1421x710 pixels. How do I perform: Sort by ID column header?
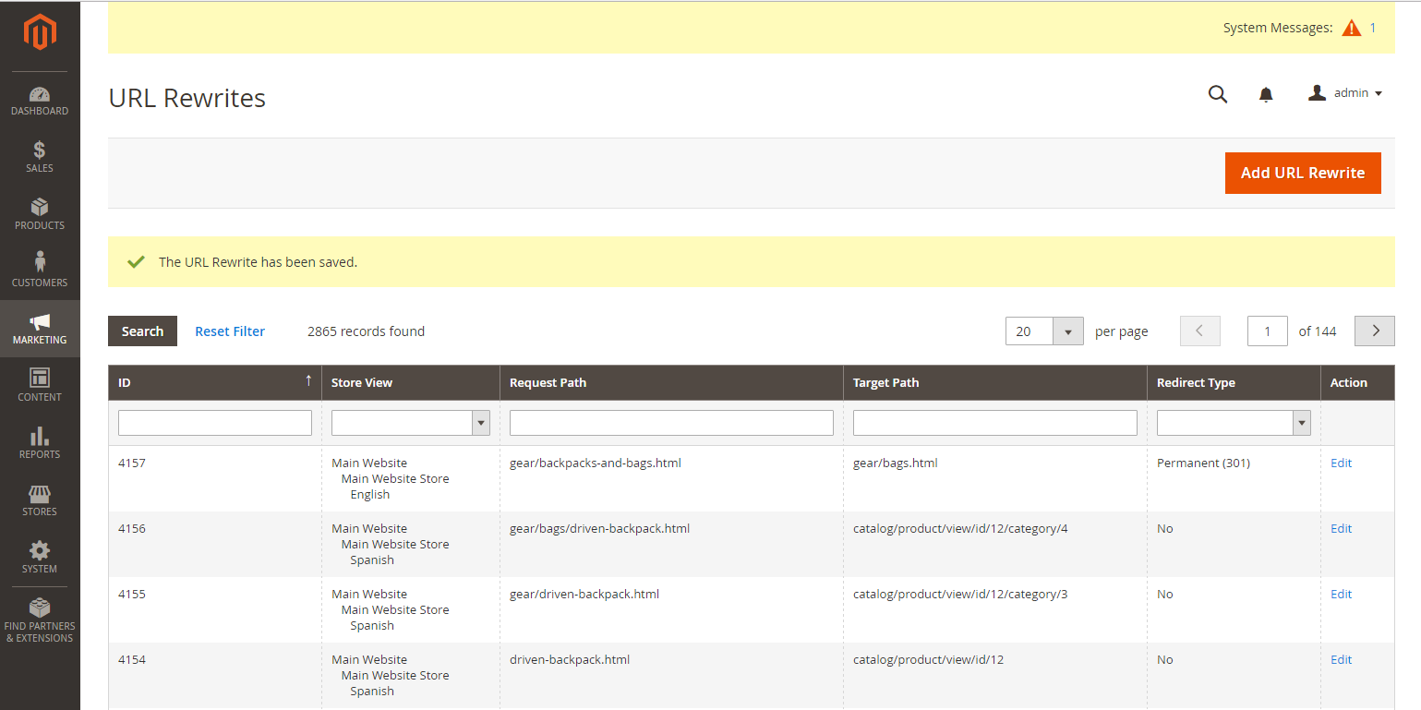[x=215, y=382]
